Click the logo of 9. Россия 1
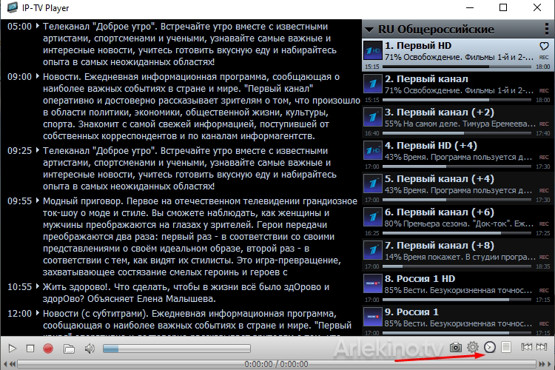555x370 pixels. click(x=373, y=317)
